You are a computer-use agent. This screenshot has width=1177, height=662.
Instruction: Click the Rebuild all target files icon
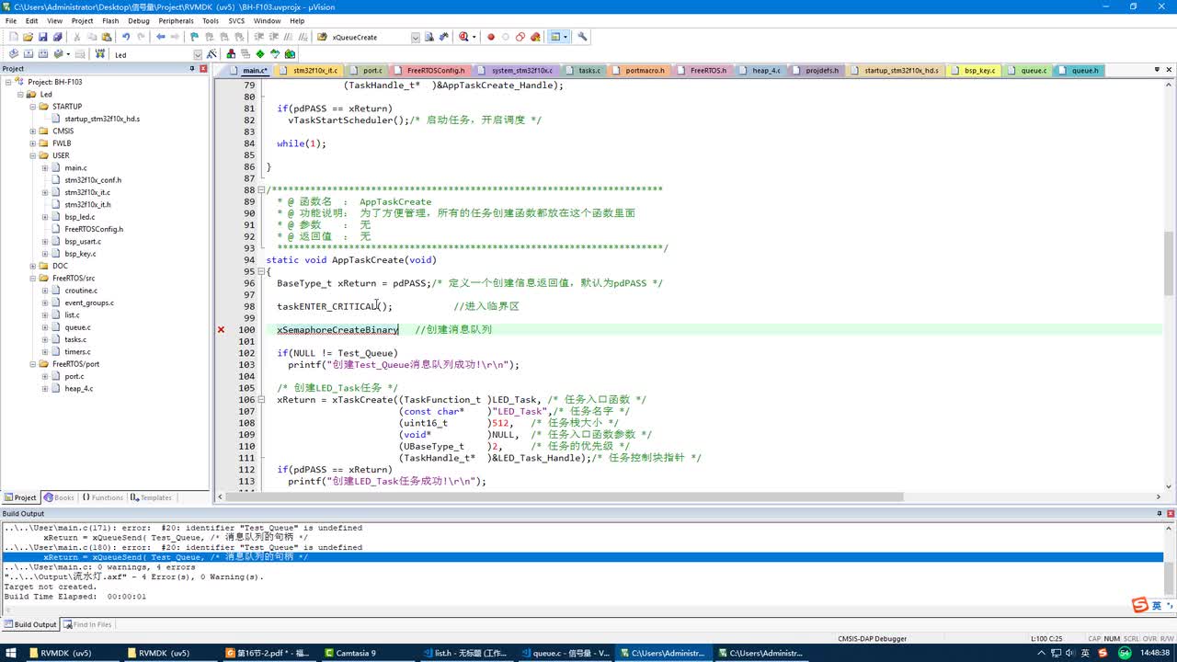coord(43,54)
